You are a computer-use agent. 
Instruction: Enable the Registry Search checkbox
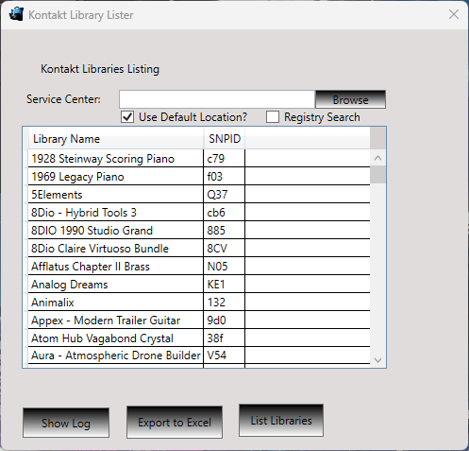pos(273,117)
